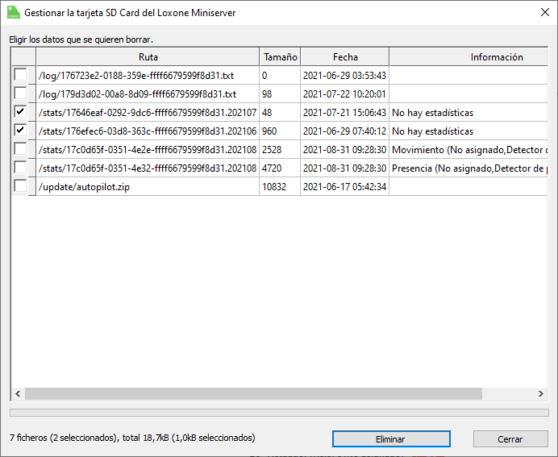The image size is (558, 457).
Task: Uncheck the stats/17646eaf file checkbox
Action: click(20, 112)
